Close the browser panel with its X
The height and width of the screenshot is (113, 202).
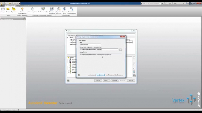tap(25, 17)
